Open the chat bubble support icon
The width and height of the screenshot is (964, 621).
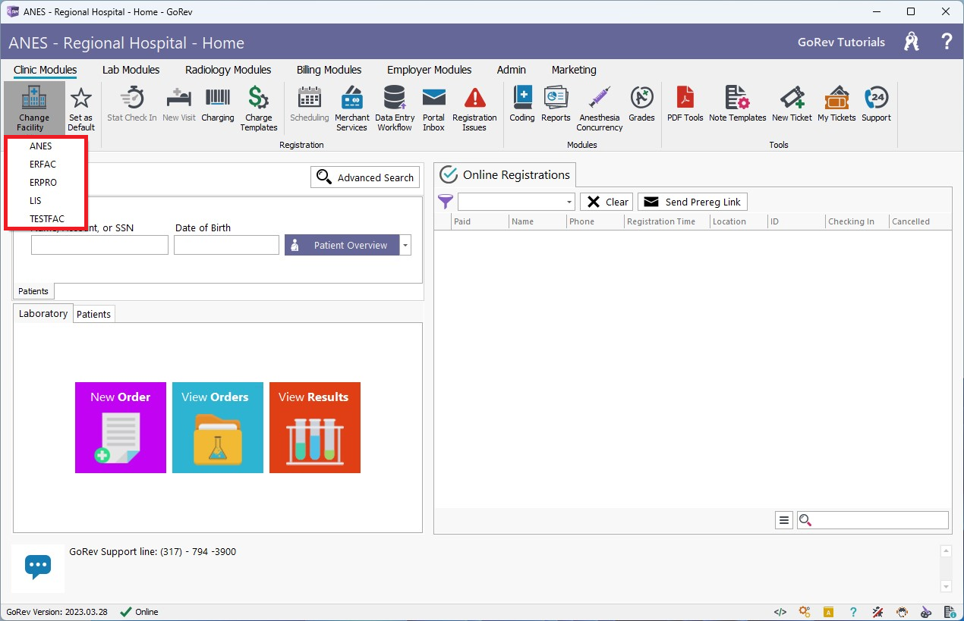pos(38,566)
